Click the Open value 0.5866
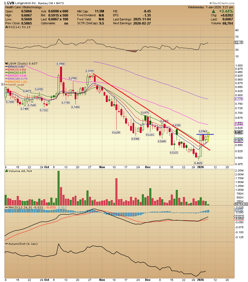This screenshot has height=282, width=248. coord(26,11)
